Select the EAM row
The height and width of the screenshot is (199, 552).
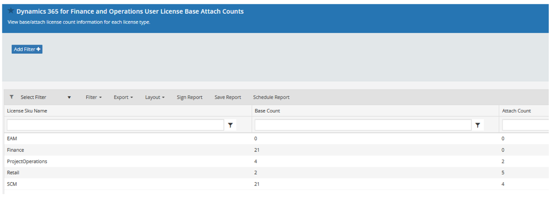pos(276,139)
